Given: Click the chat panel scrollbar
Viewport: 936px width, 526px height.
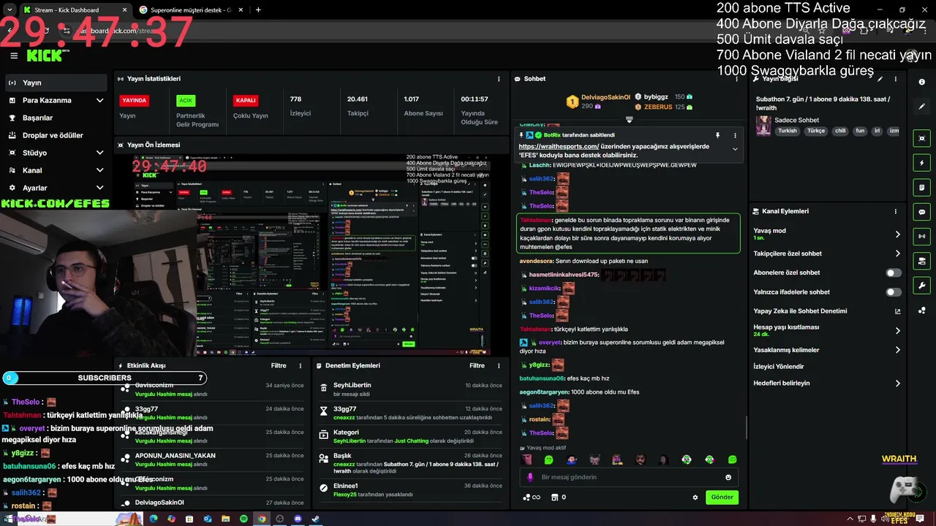Looking at the screenshot, I should point(746,427).
